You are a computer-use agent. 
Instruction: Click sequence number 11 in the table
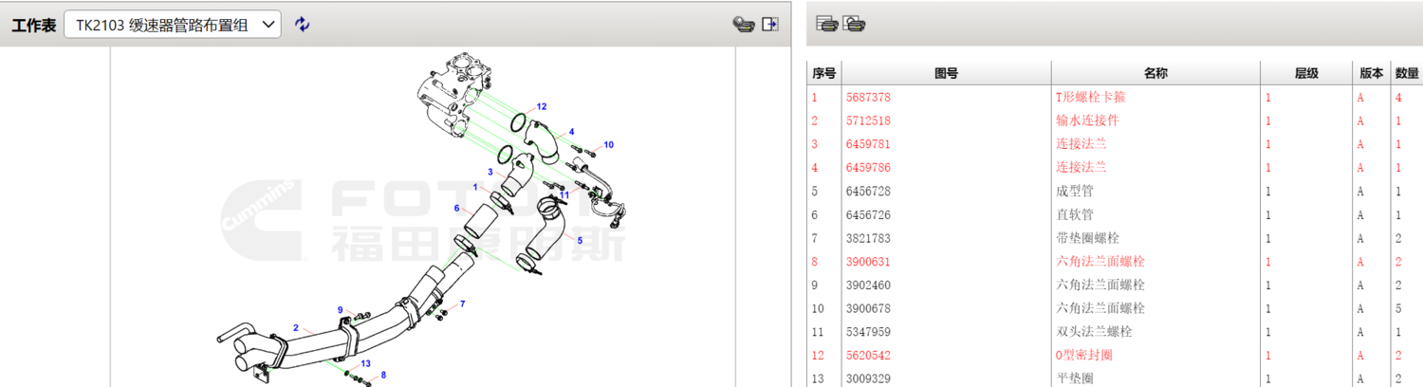(x=817, y=332)
